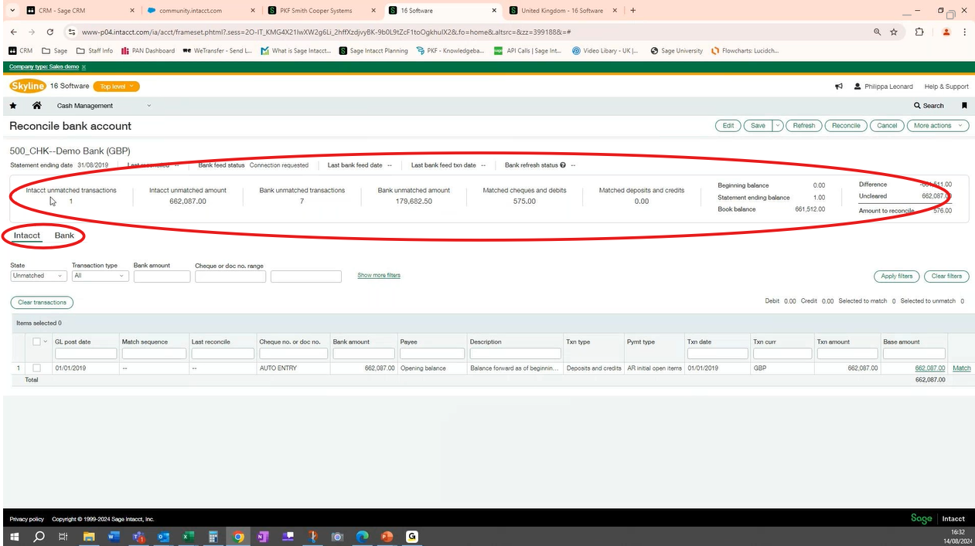Screen dimensions: 975x546
Task: Open Chrome profile avatar icon
Action: click(946, 32)
